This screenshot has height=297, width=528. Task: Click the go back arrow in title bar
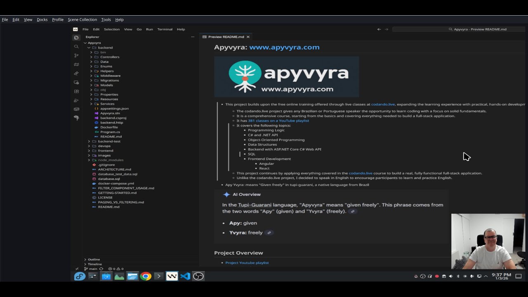click(x=379, y=29)
